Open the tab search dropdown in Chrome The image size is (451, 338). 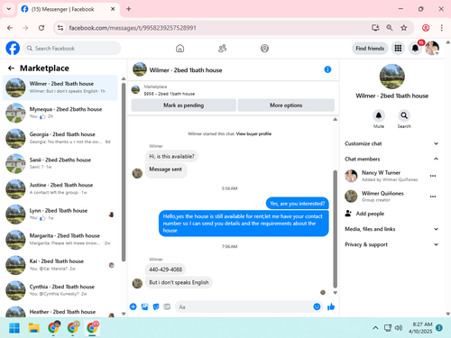click(x=9, y=9)
